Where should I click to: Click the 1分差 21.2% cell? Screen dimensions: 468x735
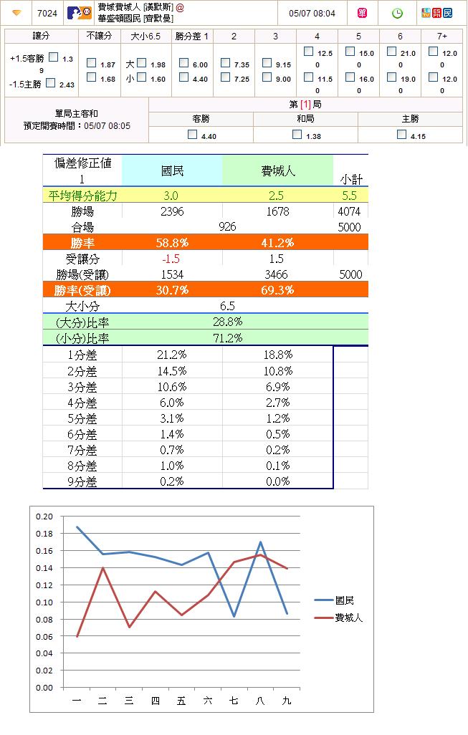tap(172, 355)
